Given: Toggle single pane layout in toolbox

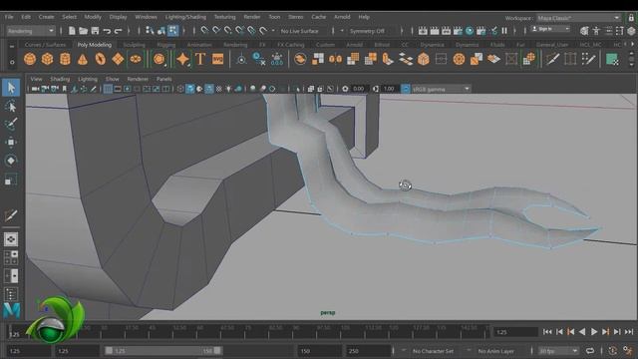Looking at the screenshot, I should coord(11,239).
